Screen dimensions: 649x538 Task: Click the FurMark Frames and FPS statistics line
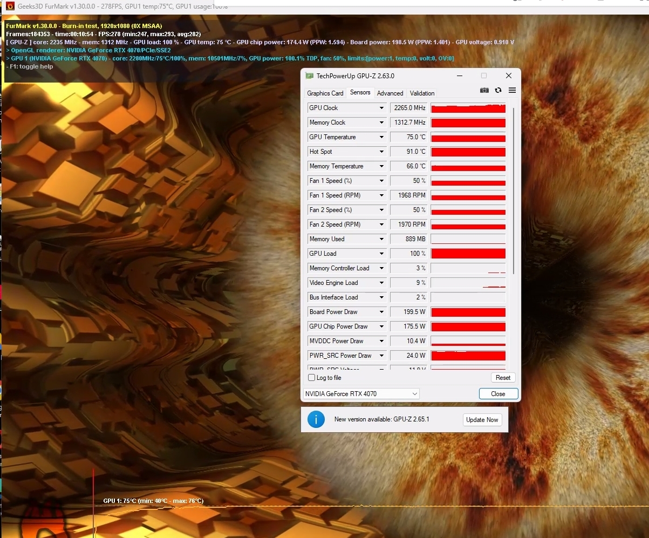(x=103, y=34)
